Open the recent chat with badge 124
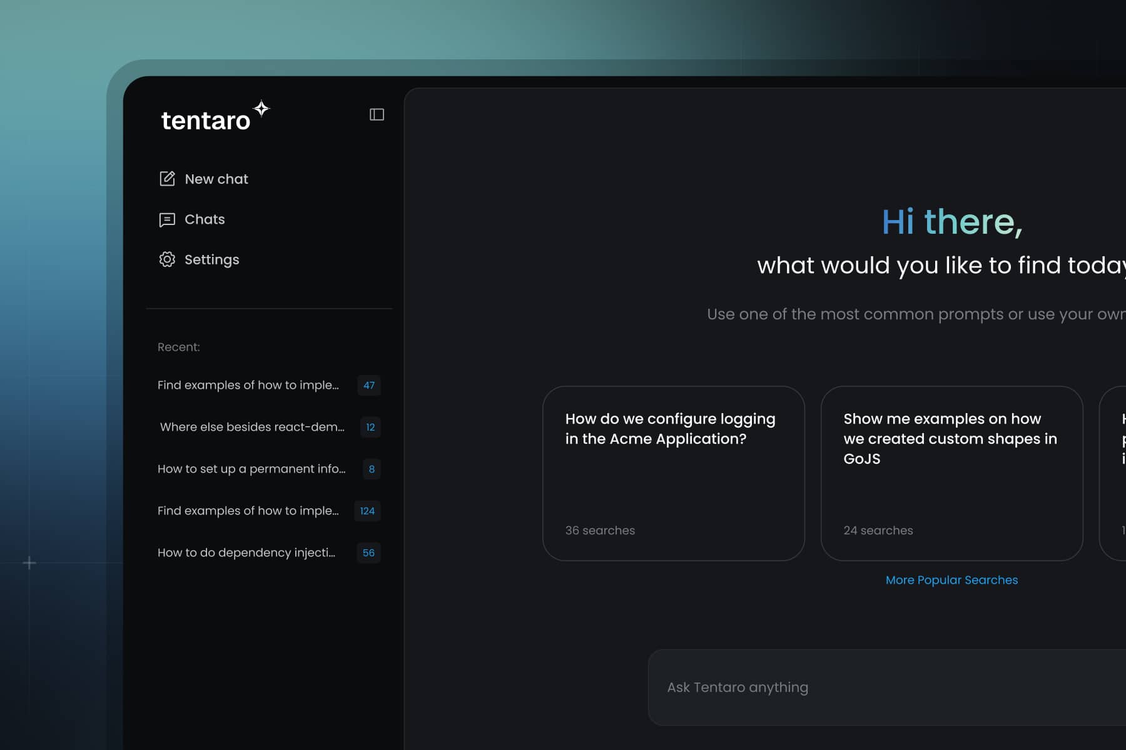 click(269, 511)
